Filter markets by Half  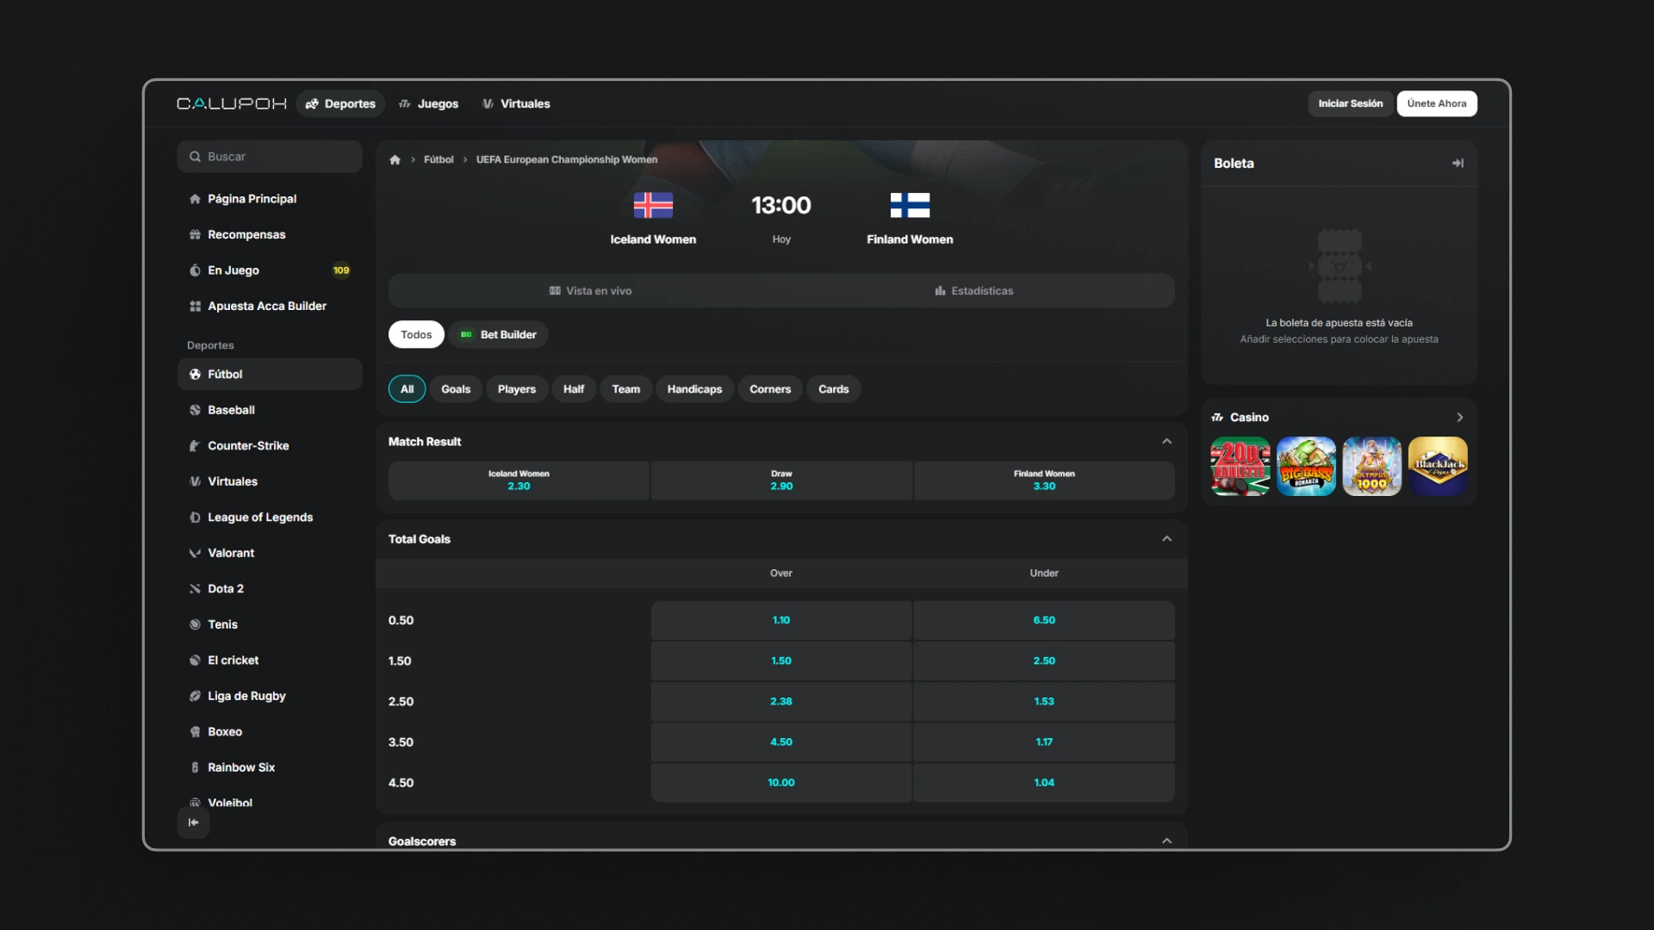pyautogui.click(x=574, y=389)
